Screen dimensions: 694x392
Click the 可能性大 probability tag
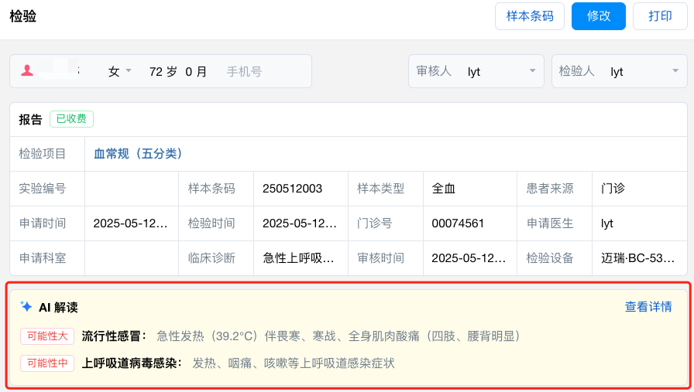47,336
